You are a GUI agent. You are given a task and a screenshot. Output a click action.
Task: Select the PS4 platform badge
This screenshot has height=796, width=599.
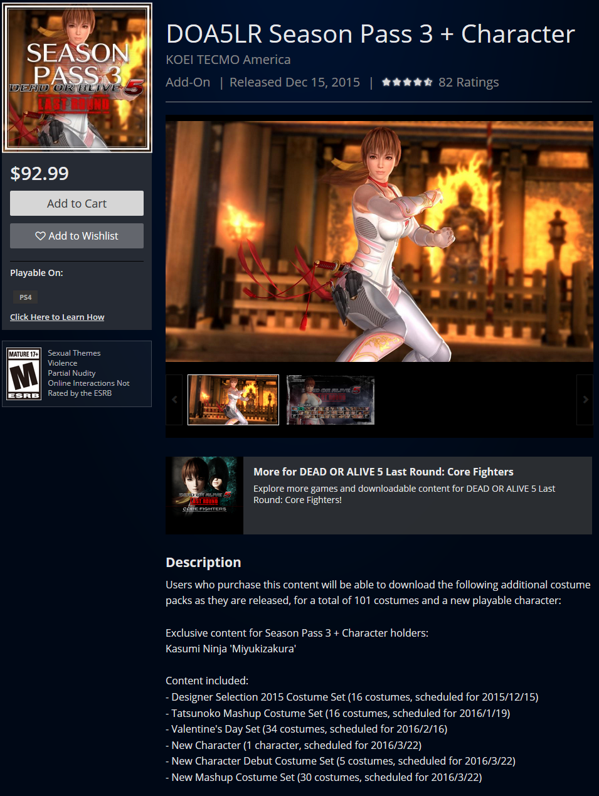[x=25, y=297]
